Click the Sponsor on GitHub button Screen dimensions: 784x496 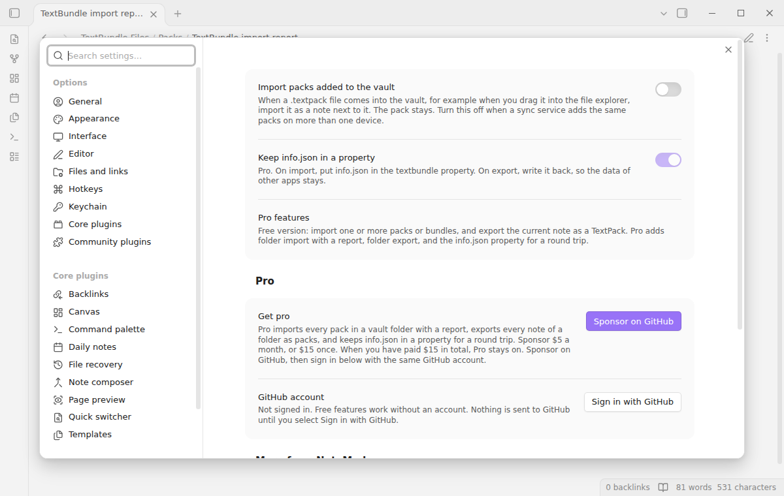click(633, 321)
